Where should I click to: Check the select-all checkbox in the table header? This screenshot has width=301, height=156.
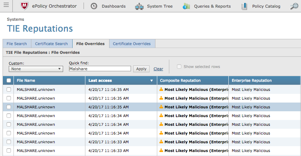coord(9,80)
